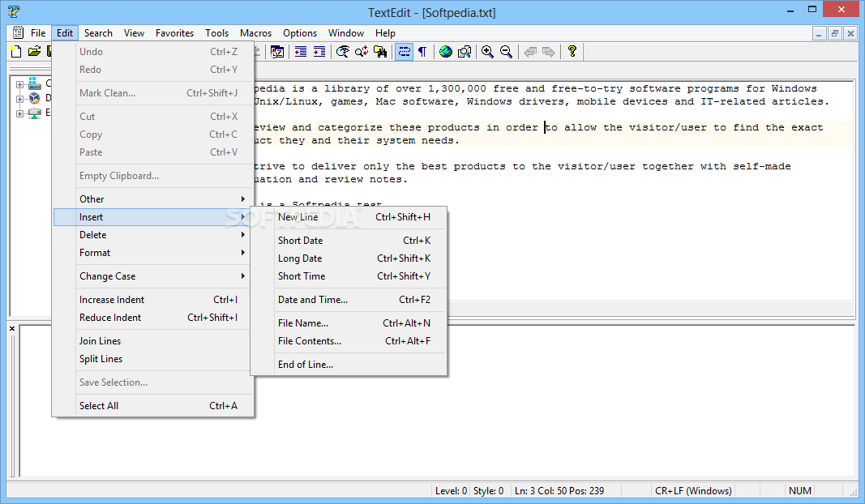This screenshot has height=504, width=865.
Task: Expand the D drive tree node
Action: tap(19, 99)
